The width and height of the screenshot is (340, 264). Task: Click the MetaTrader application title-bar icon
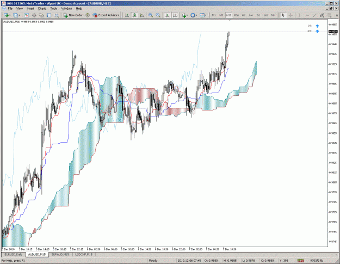pos(3,3)
